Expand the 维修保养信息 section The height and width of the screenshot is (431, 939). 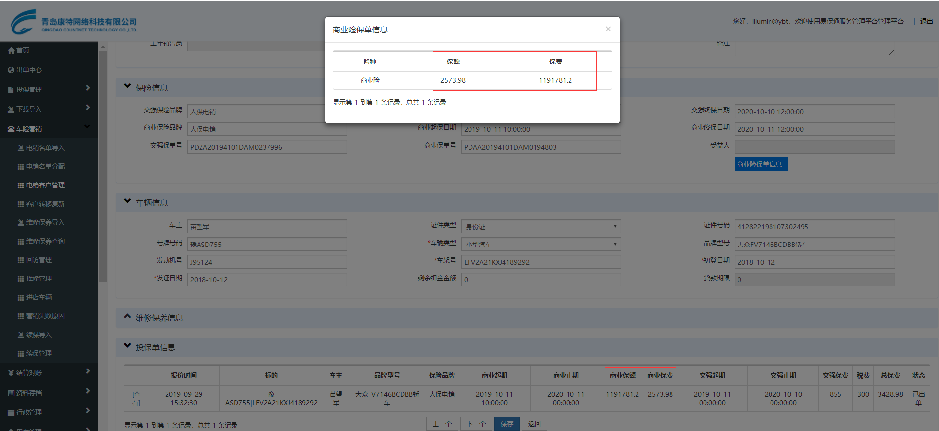point(127,316)
